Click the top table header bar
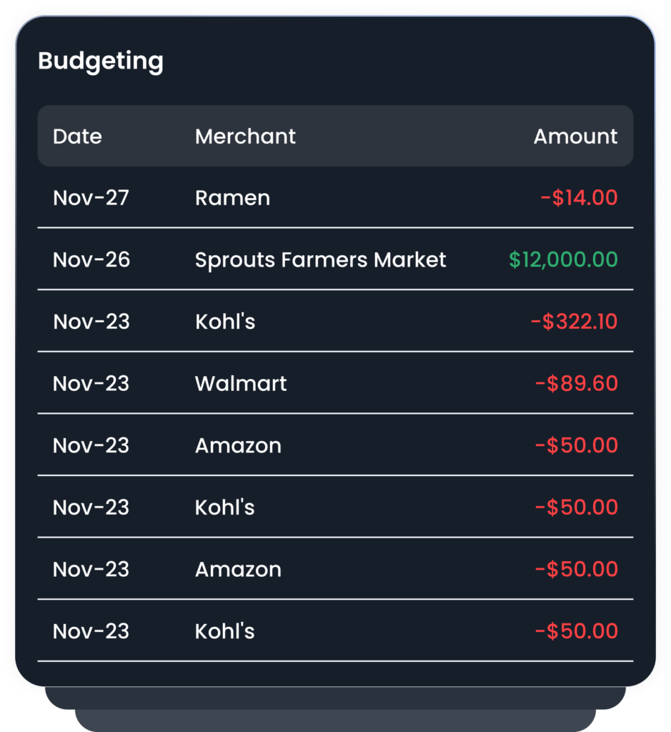This screenshot has height=732, width=671. (336, 136)
